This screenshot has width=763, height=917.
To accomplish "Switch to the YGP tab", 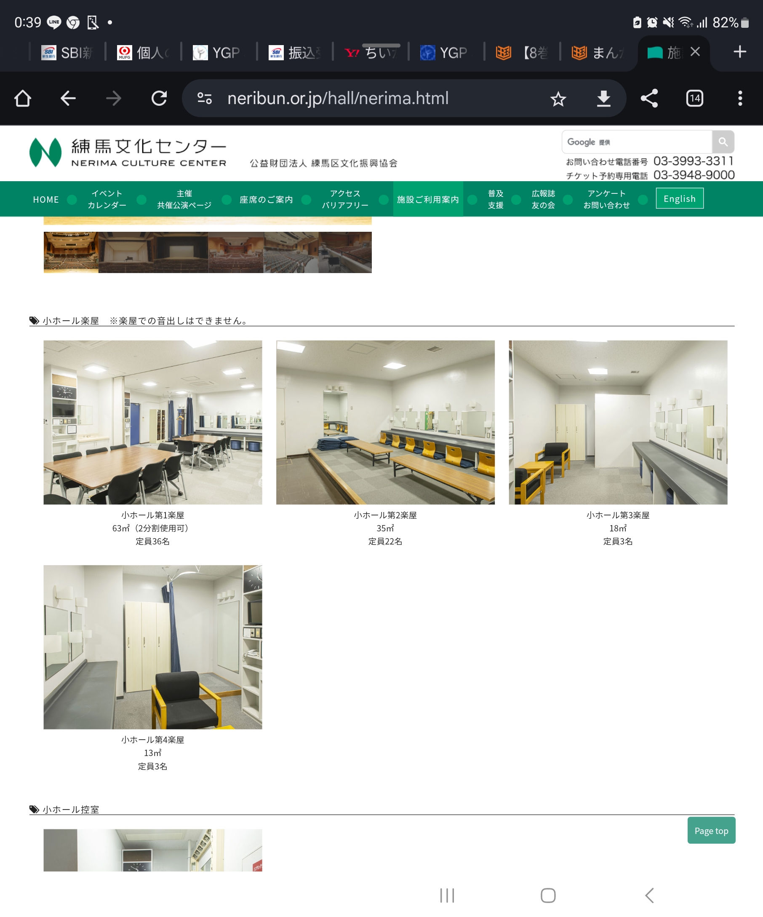I will (x=220, y=52).
